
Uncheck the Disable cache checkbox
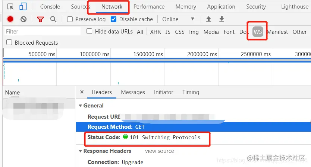point(114,19)
